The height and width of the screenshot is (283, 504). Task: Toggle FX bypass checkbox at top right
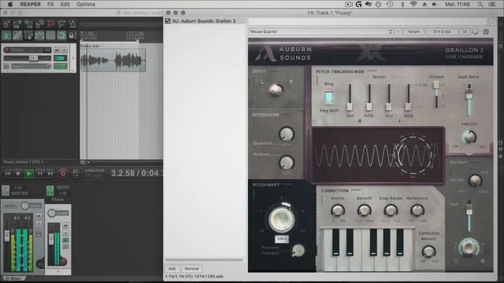[x=487, y=31]
